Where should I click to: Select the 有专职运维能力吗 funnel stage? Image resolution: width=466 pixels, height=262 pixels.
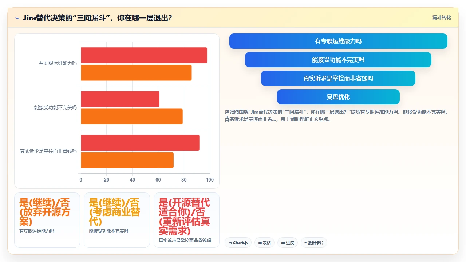pos(338,41)
